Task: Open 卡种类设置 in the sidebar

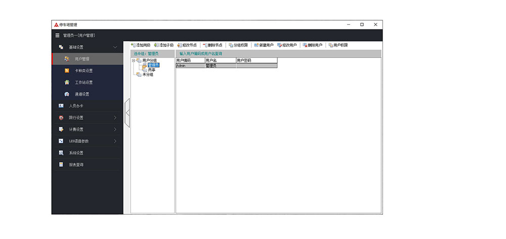Action: (83, 71)
